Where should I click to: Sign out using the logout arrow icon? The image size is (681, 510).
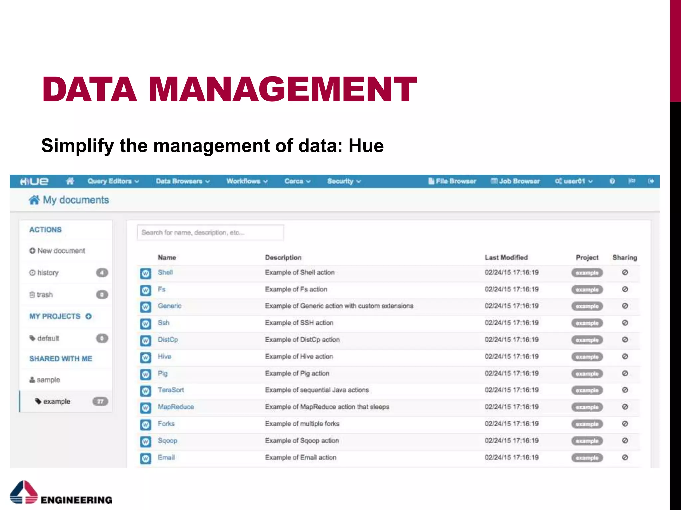[x=651, y=181]
